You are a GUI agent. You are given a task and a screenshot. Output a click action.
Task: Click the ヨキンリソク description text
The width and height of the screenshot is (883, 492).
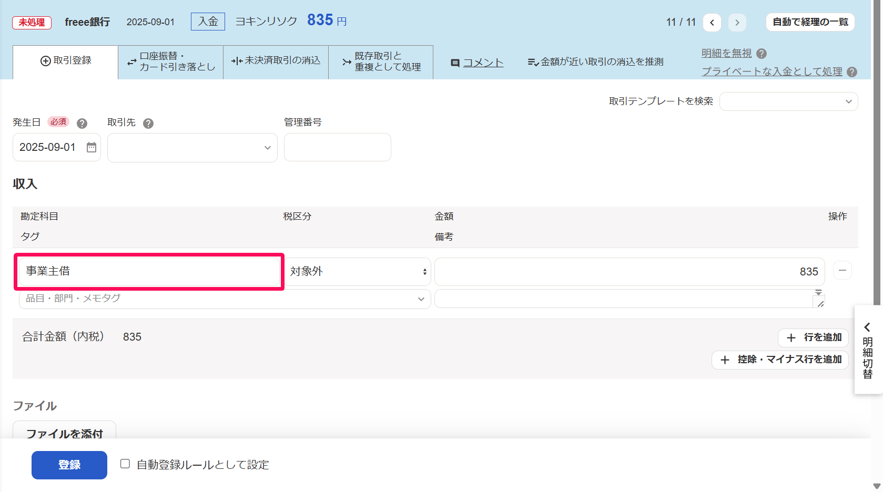(266, 22)
